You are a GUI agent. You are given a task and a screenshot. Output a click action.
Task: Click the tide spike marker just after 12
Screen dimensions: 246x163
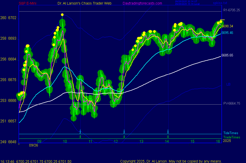tap(124, 131)
